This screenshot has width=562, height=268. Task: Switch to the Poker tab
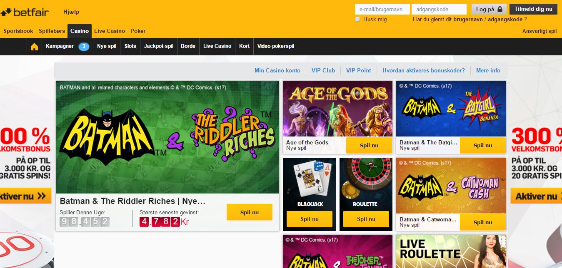(x=138, y=31)
